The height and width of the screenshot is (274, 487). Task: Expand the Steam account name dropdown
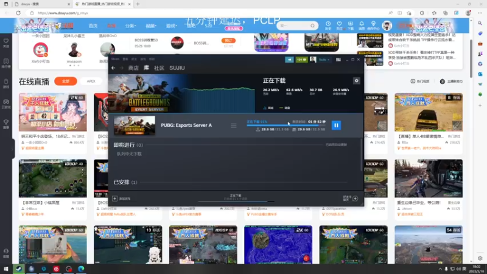pos(324,60)
